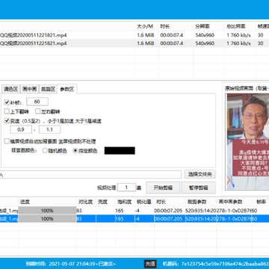Click the 裁剪参数 column header
Screen dimensions: 269x269
point(197,202)
